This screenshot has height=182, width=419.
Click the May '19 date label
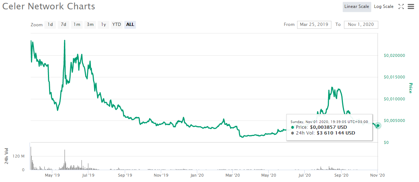[x=52, y=175]
